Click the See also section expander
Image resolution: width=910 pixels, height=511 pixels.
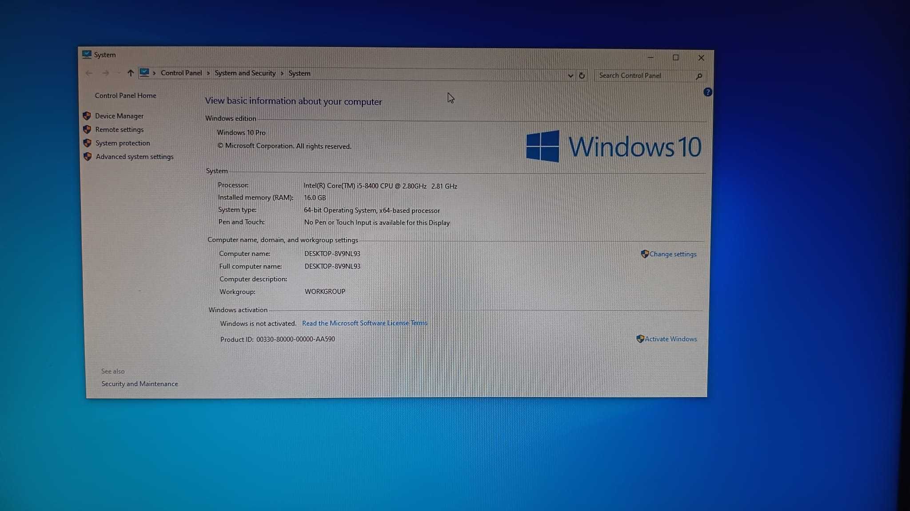[112, 371]
